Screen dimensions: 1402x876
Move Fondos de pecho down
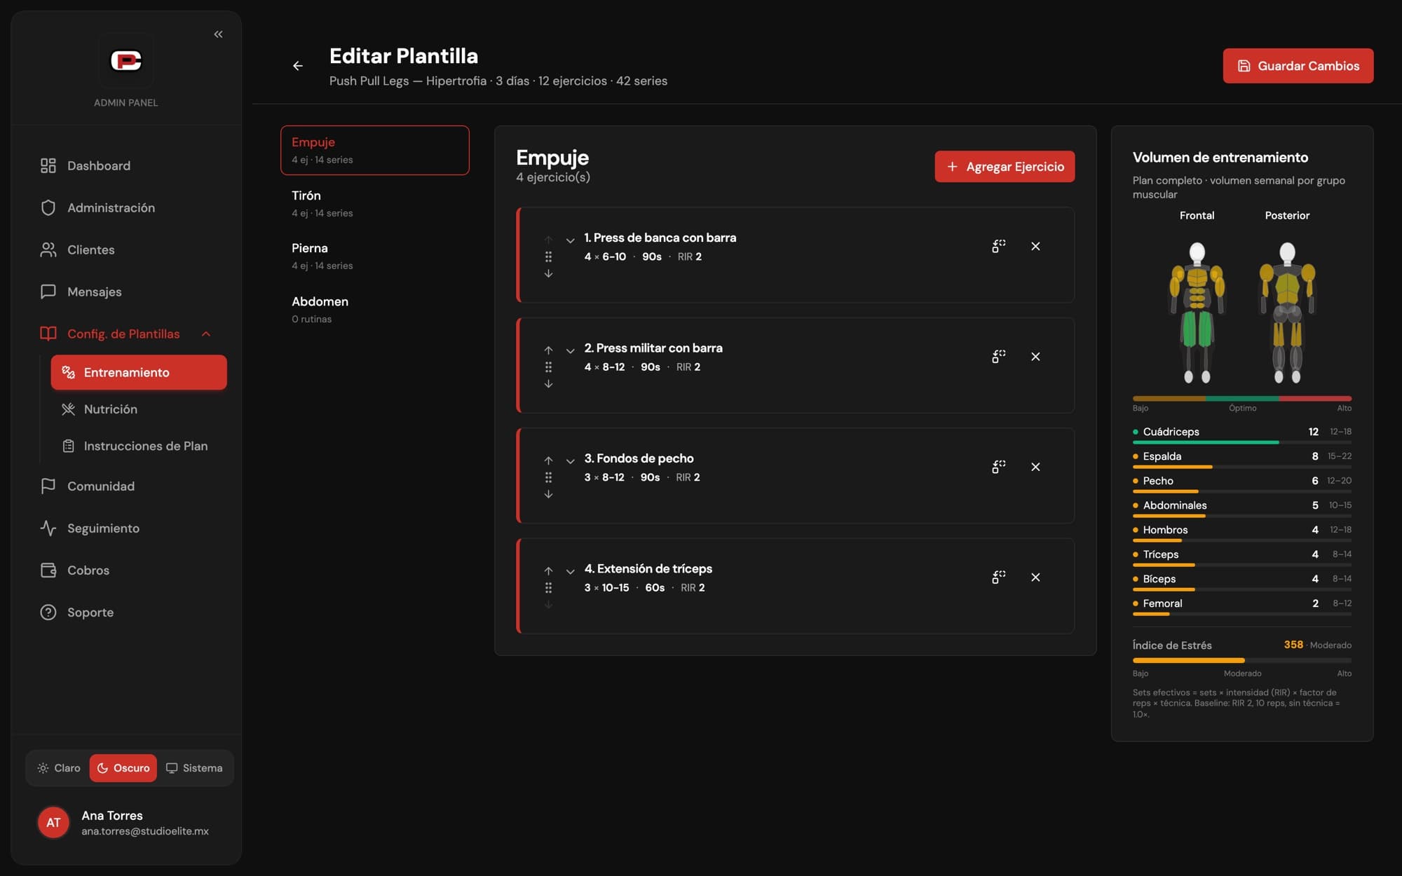tap(548, 495)
